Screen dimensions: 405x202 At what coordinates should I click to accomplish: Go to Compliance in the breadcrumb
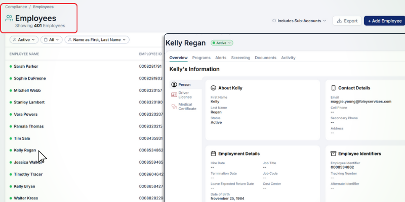(x=16, y=7)
